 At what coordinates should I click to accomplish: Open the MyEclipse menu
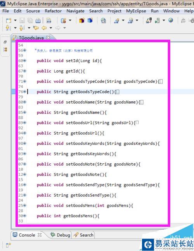click(x=136, y=11)
